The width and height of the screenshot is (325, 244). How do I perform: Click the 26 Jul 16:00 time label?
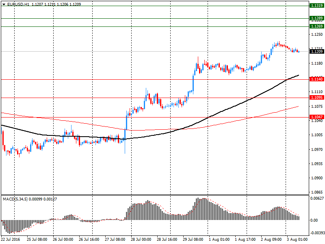(89, 240)
